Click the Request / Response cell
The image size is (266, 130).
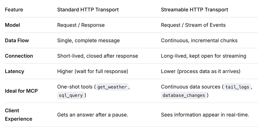(81, 25)
